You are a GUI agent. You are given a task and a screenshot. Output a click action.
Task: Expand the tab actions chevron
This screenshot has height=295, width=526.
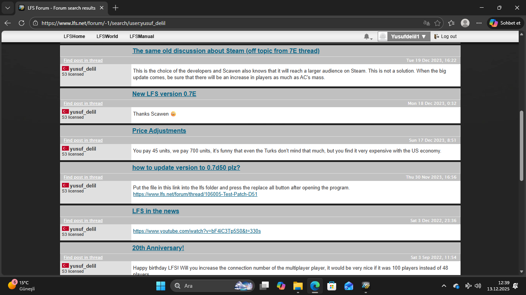tap(8, 8)
